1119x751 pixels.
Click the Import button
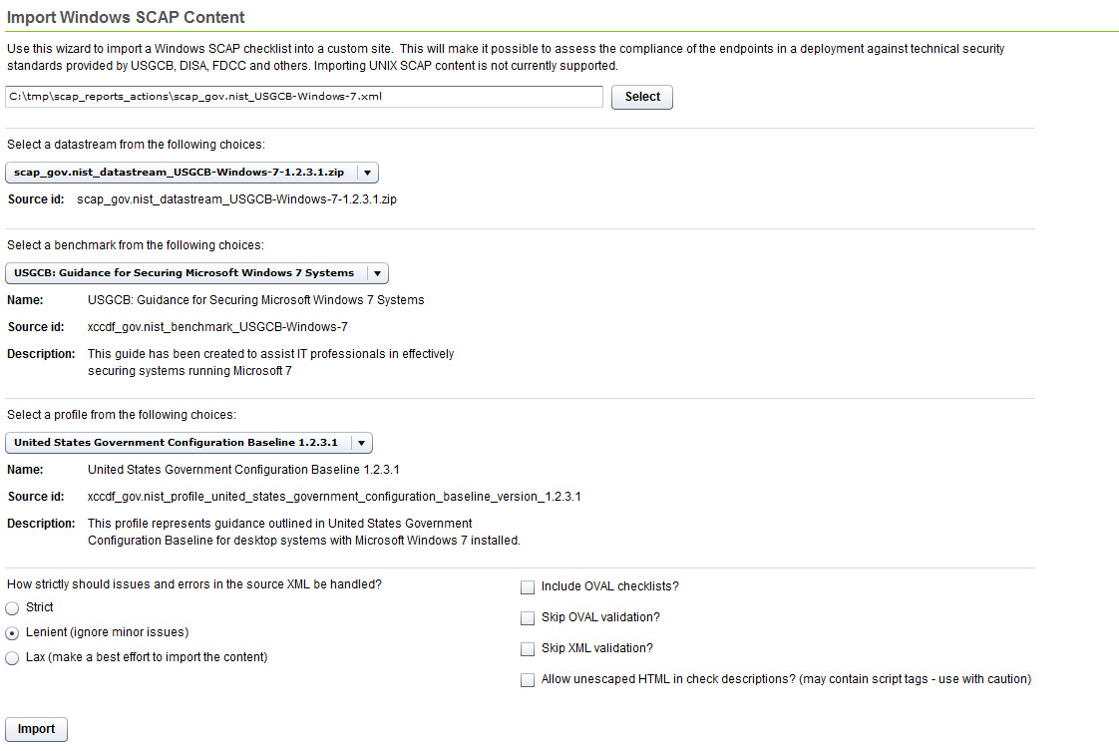pos(37,729)
